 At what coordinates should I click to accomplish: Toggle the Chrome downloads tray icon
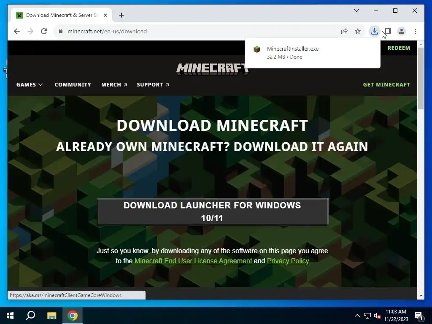tap(374, 31)
